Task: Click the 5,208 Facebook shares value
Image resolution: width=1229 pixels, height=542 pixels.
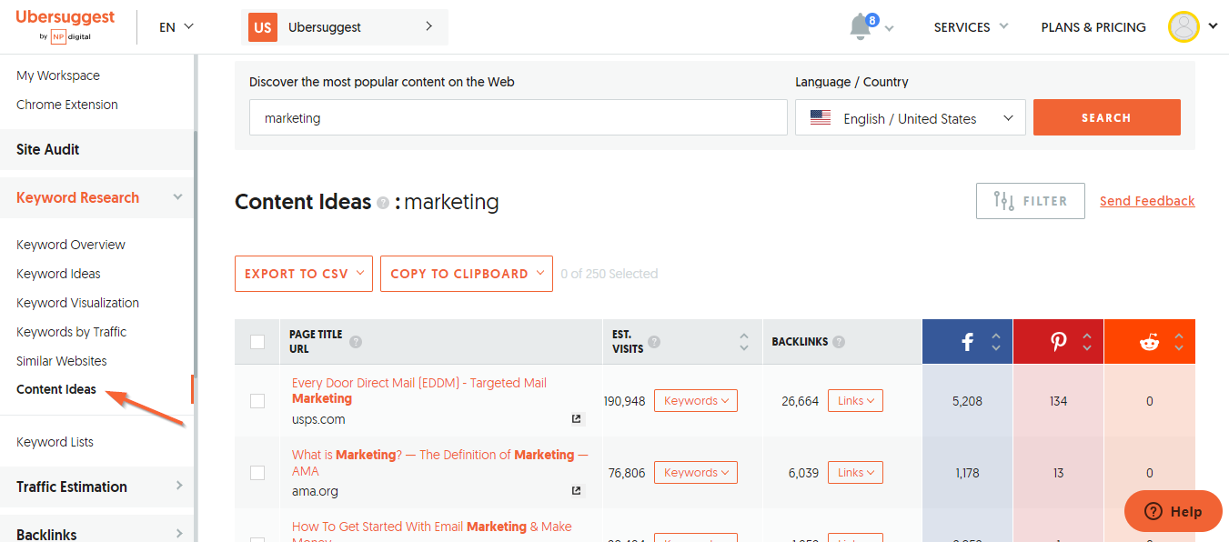Action: (x=967, y=401)
